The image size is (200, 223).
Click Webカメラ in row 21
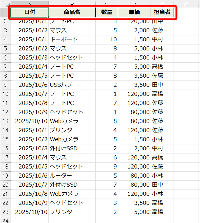coord(72,194)
